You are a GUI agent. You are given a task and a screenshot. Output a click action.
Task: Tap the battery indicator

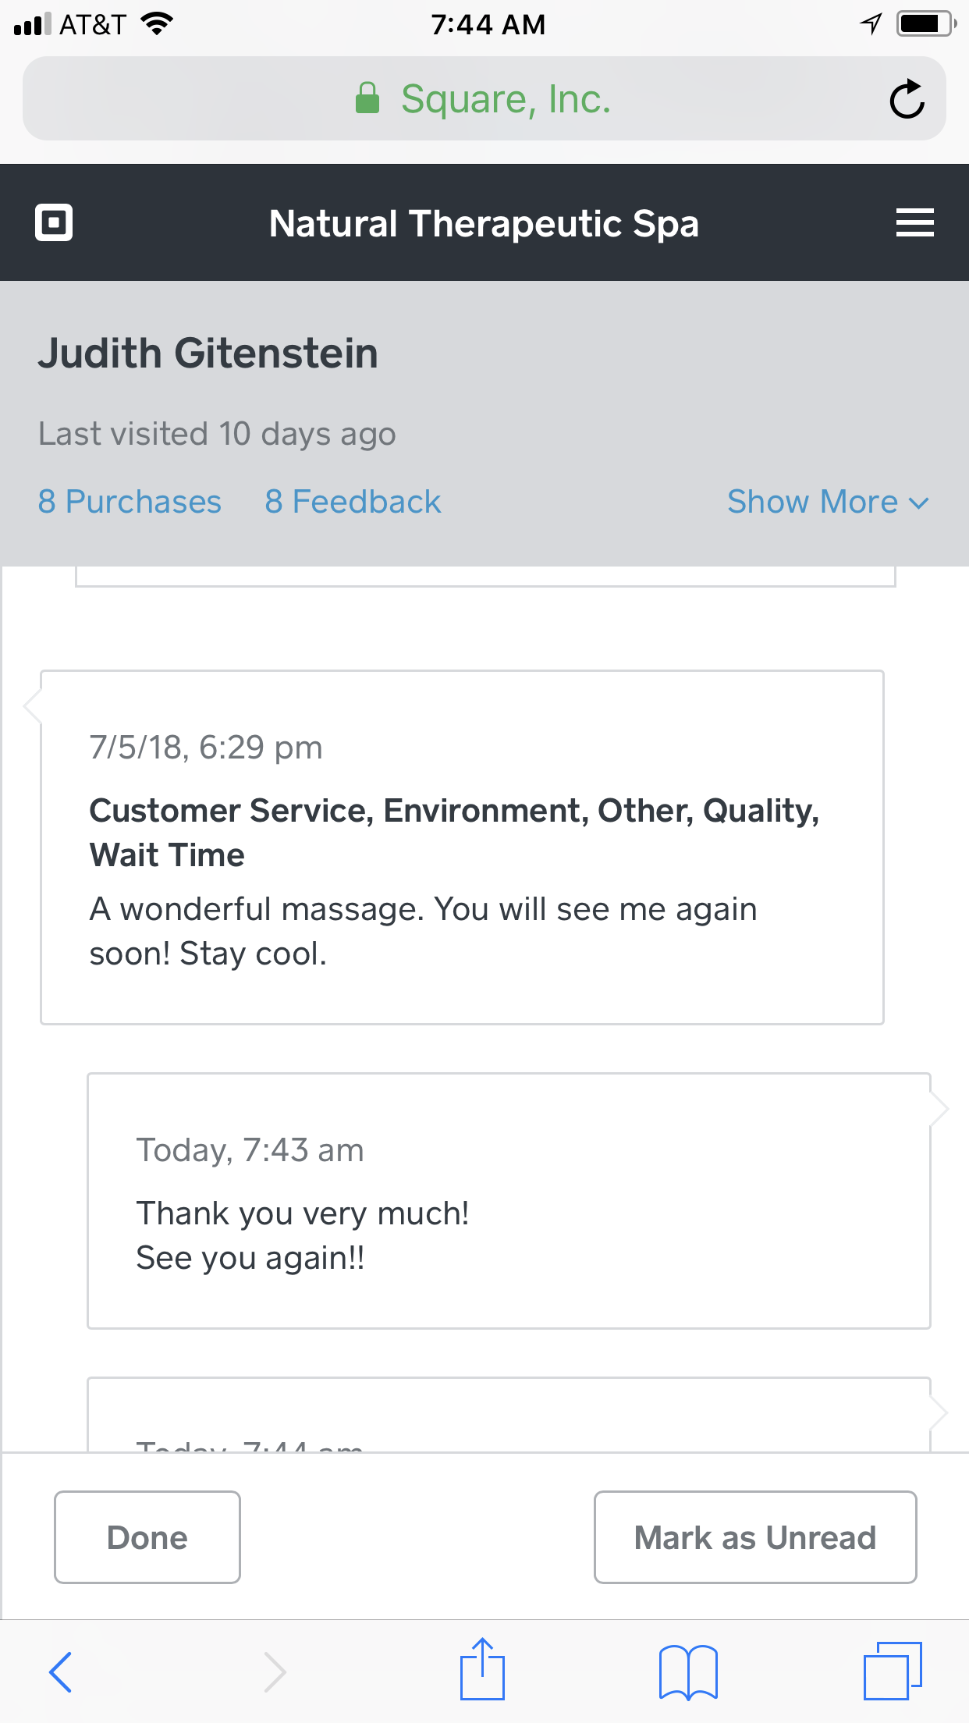click(x=925, y=24)
